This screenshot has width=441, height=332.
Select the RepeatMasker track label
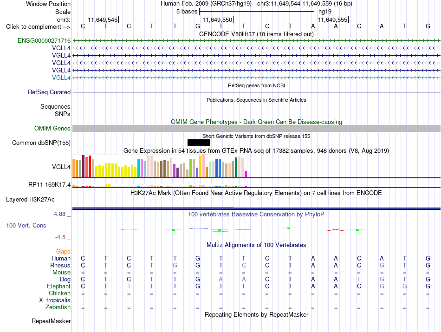tap(51, 321)
